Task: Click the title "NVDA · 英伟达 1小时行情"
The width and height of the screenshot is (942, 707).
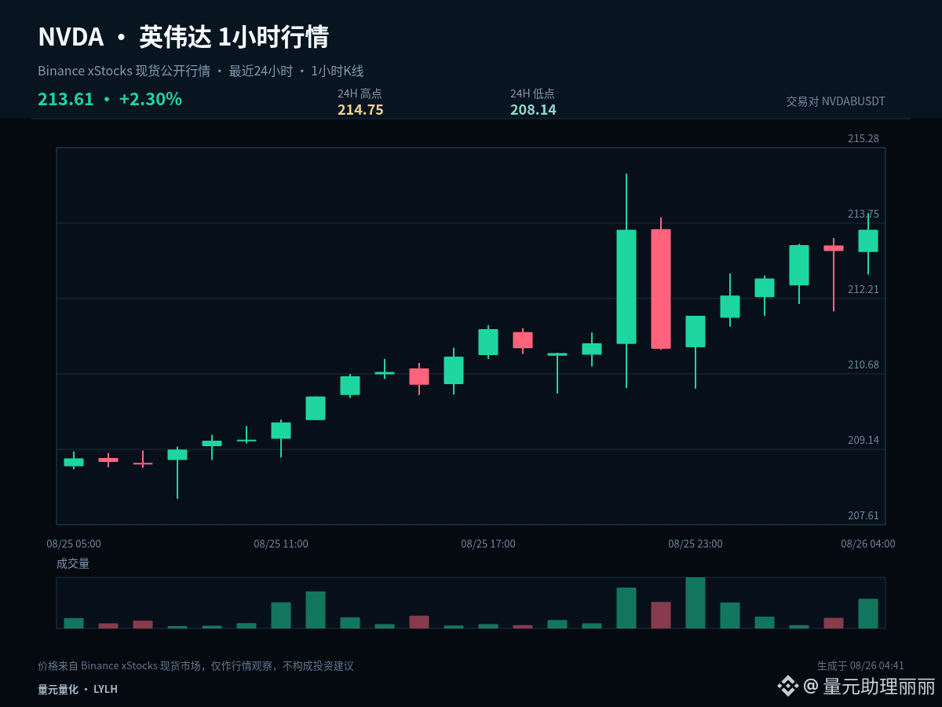Action: (x=183, y=37)
